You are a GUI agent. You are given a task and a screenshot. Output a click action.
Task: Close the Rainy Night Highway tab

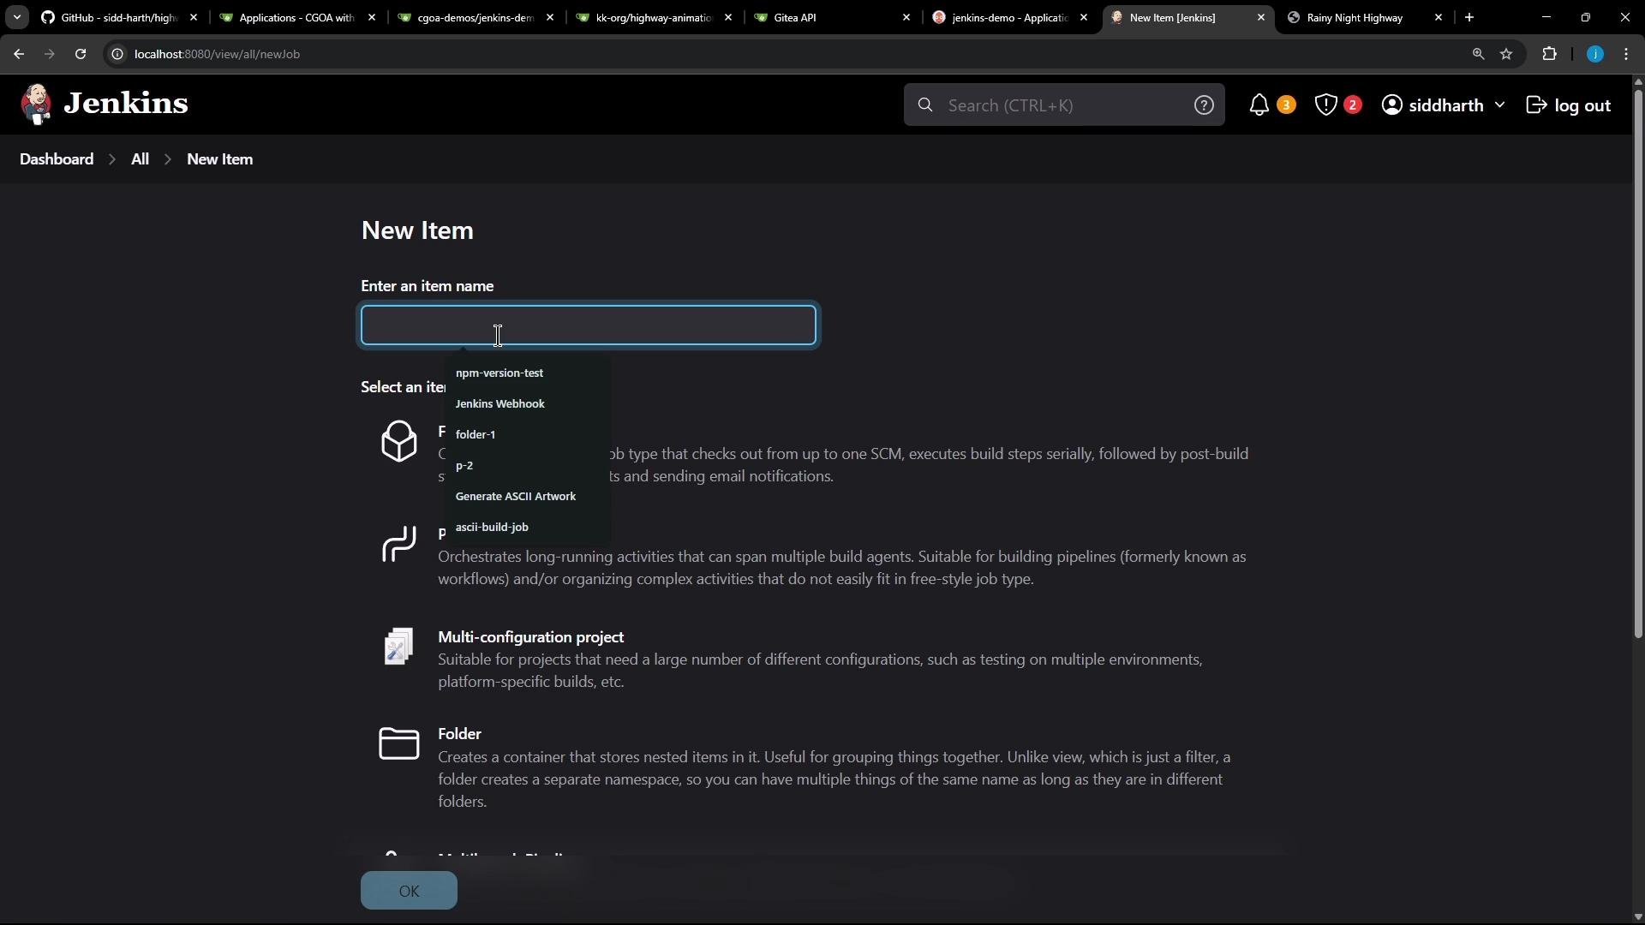pos(1439,17)
